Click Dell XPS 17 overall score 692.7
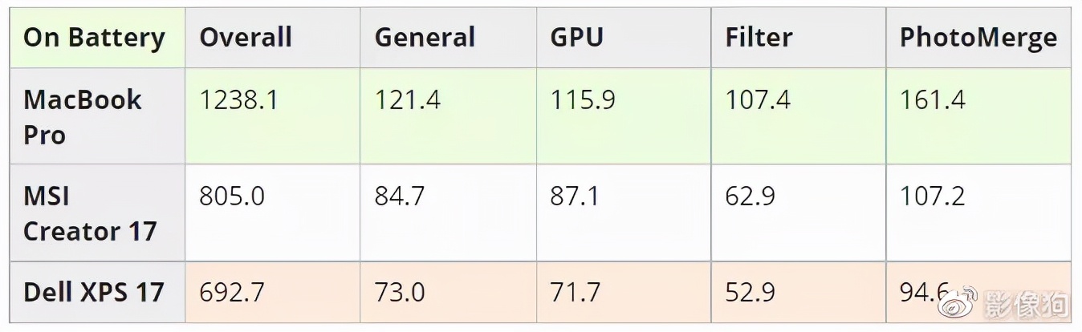The height and width of the screenshot is (332, 1082). (x=232, y=292)
